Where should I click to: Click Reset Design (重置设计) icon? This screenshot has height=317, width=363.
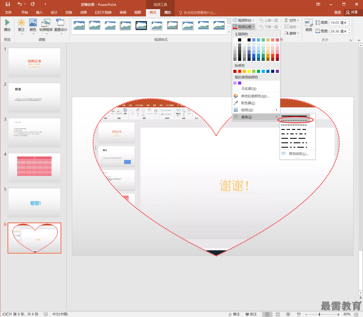click(x=60, y=26)
